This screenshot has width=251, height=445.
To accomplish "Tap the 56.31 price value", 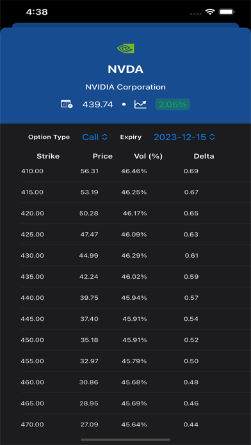I will coord(89,171).
